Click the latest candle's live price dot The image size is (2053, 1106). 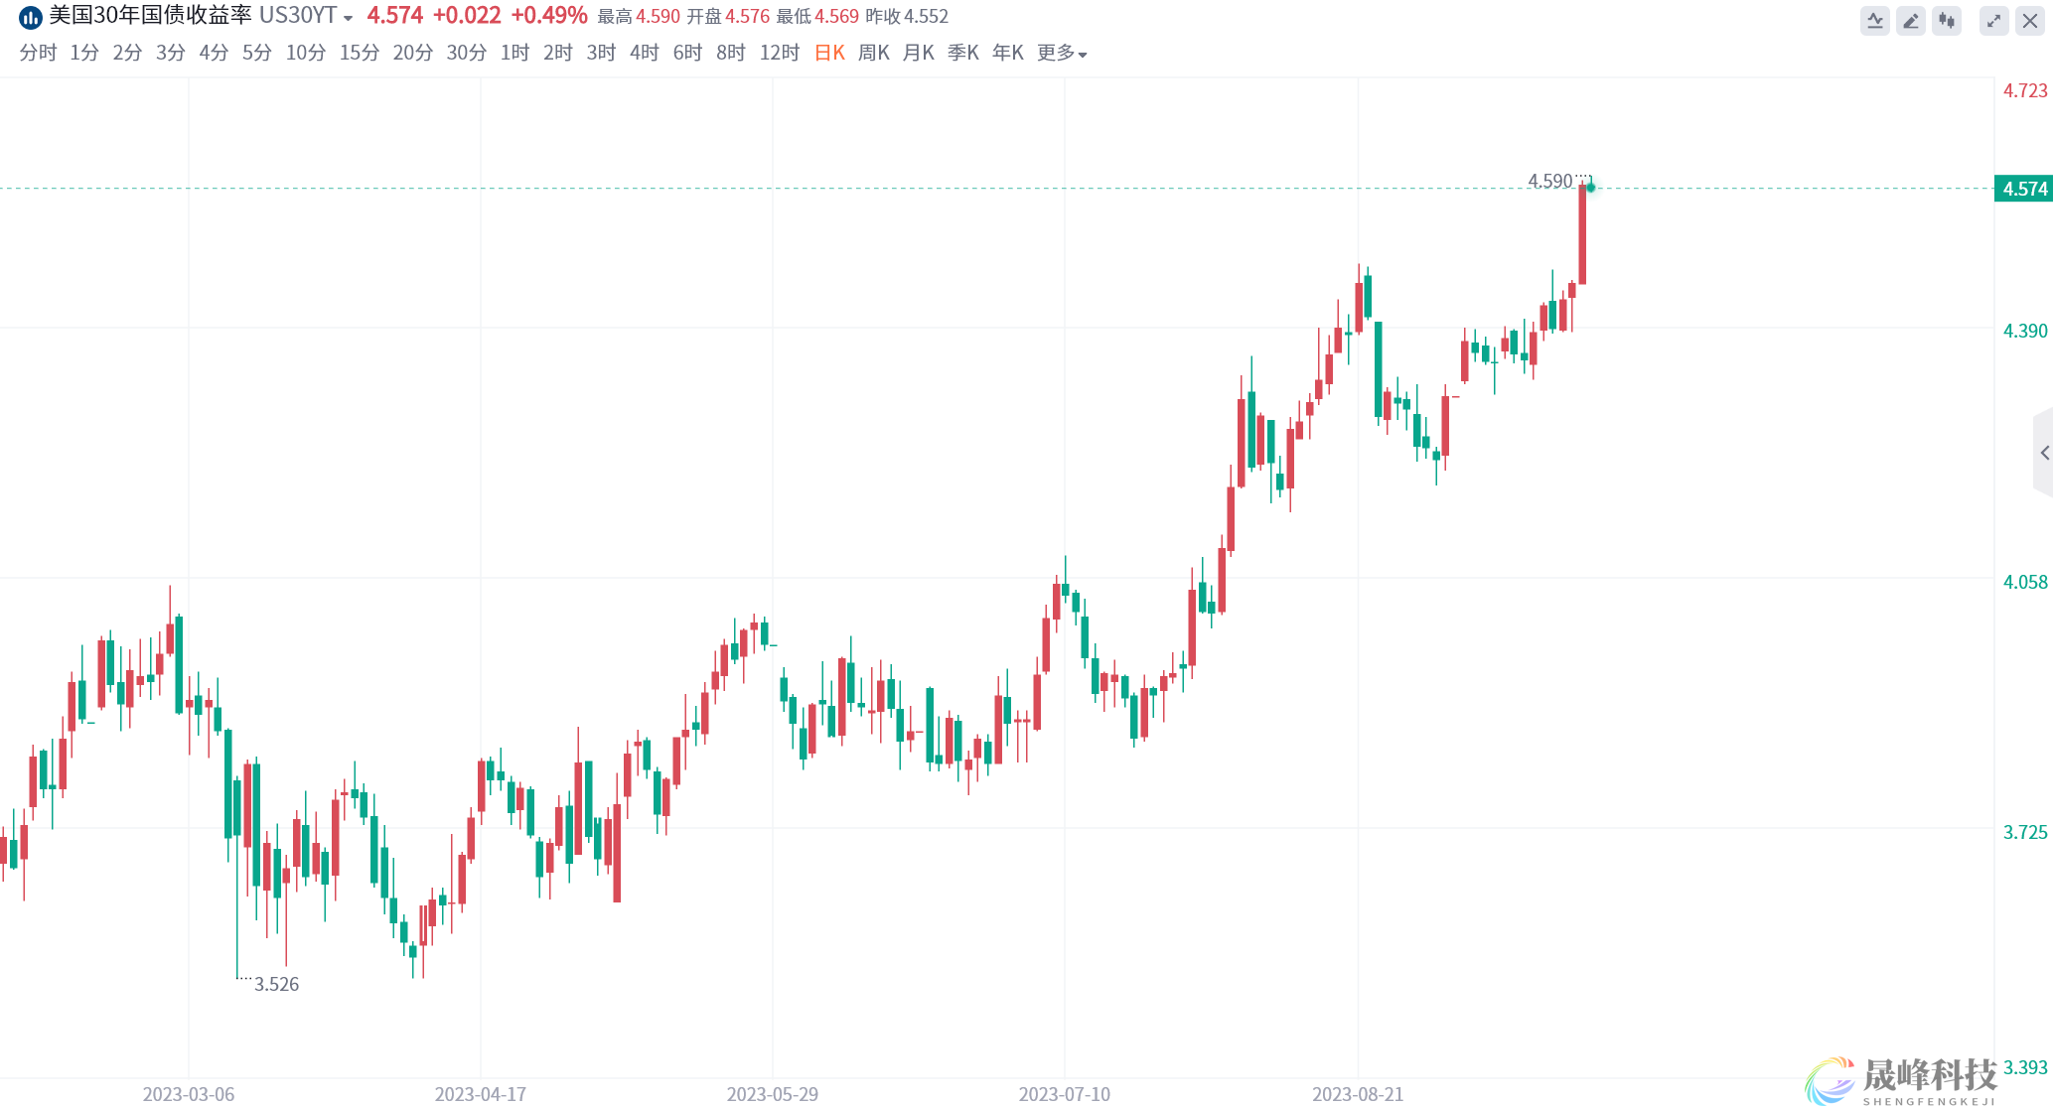point(1590,188)
